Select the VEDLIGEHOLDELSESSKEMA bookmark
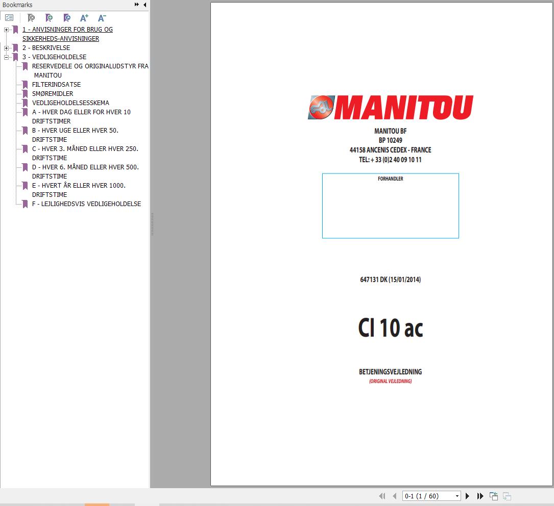 70,103
